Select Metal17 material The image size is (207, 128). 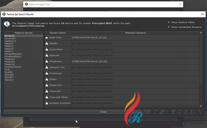pos(9,51)
